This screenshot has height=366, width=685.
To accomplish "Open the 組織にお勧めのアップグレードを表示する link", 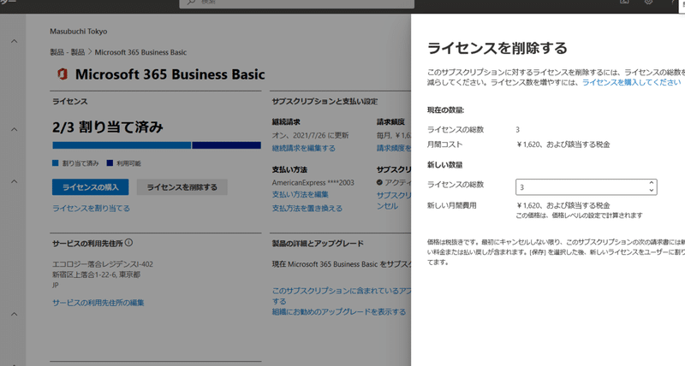I will click(x=339, y=312).
